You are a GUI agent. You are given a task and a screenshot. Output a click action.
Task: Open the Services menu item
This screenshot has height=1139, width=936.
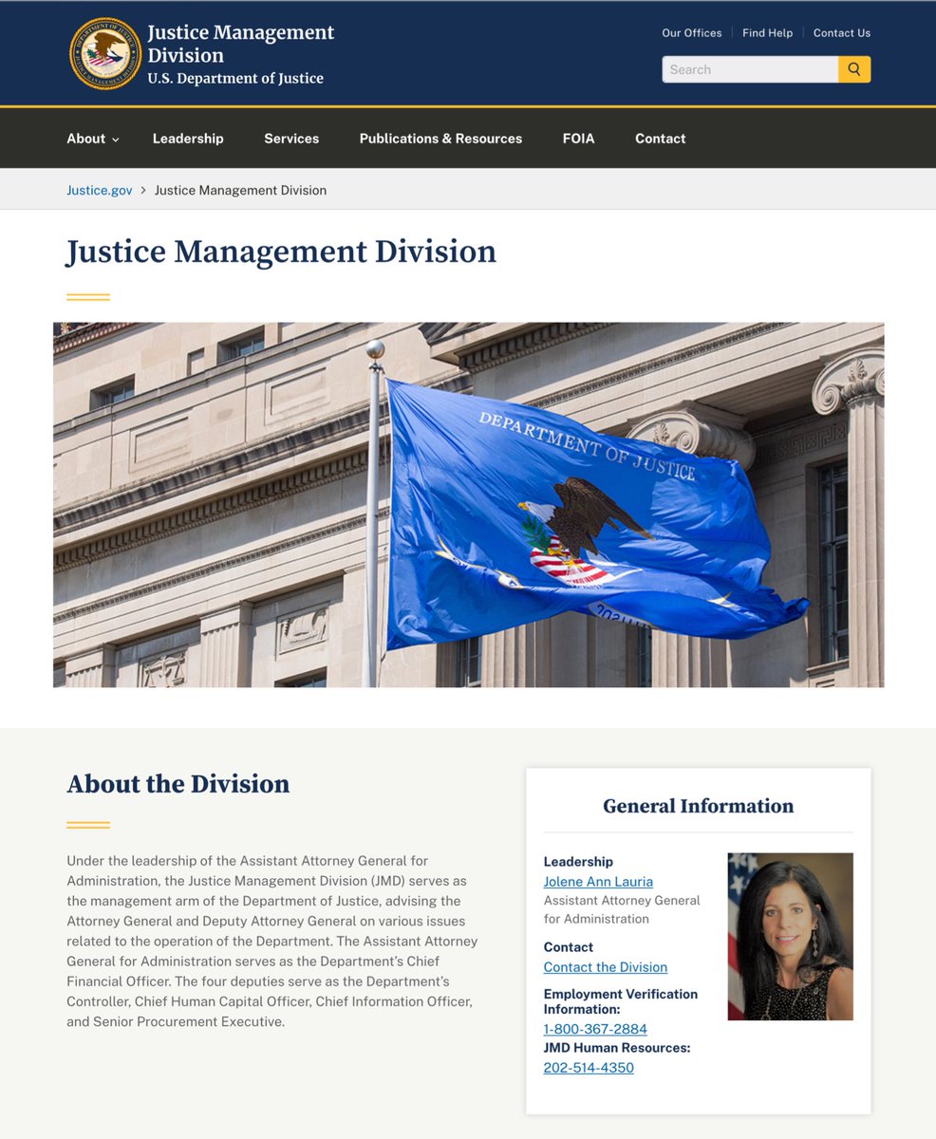[291, 139]
